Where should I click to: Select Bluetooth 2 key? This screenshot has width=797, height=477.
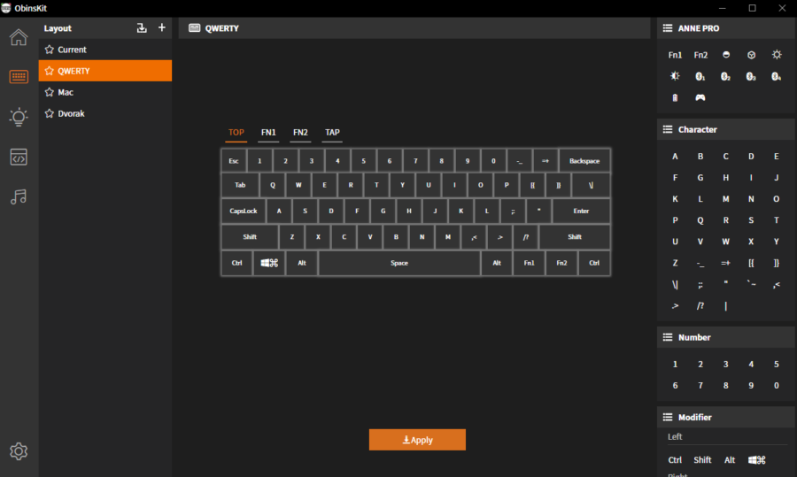[x=726, y=77]
